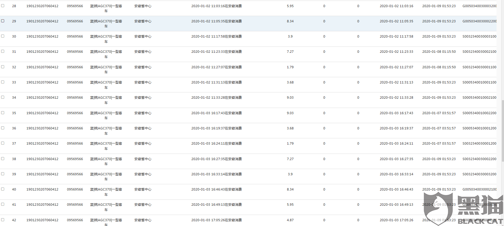Viewport: 504px width, 226px height.
Task: Check the box beside row 30
Action: click(x=3, y=36)
